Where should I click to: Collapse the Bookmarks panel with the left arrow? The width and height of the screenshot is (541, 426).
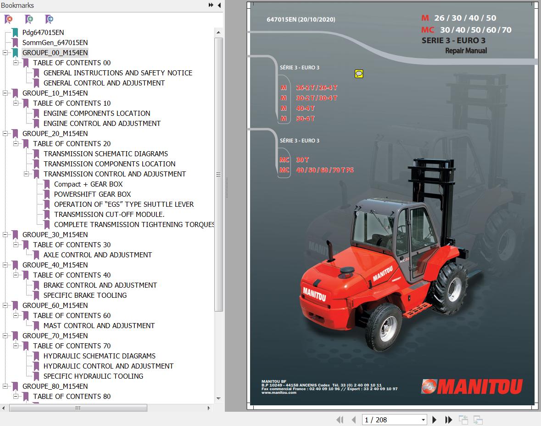pos(219,5)
